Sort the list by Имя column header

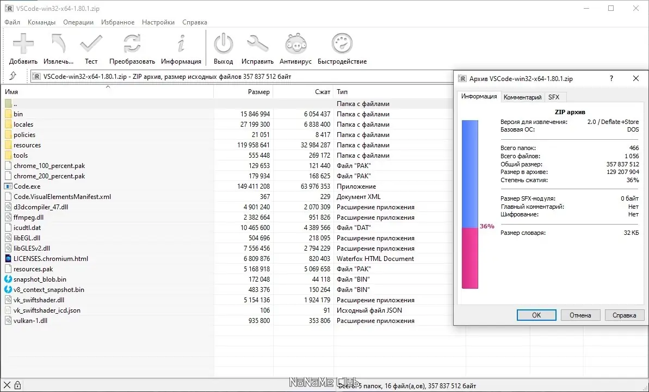click(x=108, y=92)
